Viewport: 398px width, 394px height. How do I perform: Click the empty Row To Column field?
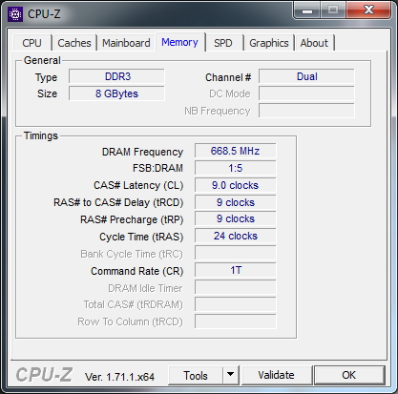tap(236, 321)
